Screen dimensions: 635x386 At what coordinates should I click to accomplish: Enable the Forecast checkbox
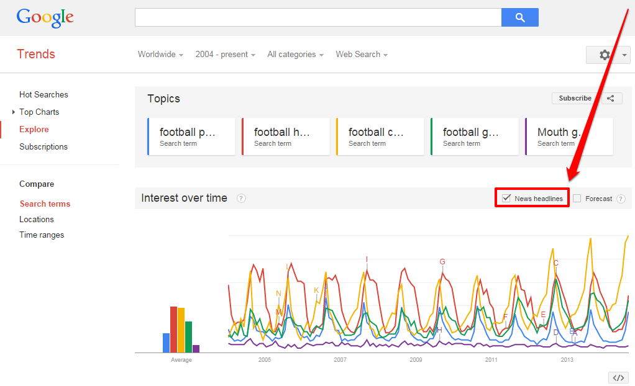(577, 198)
